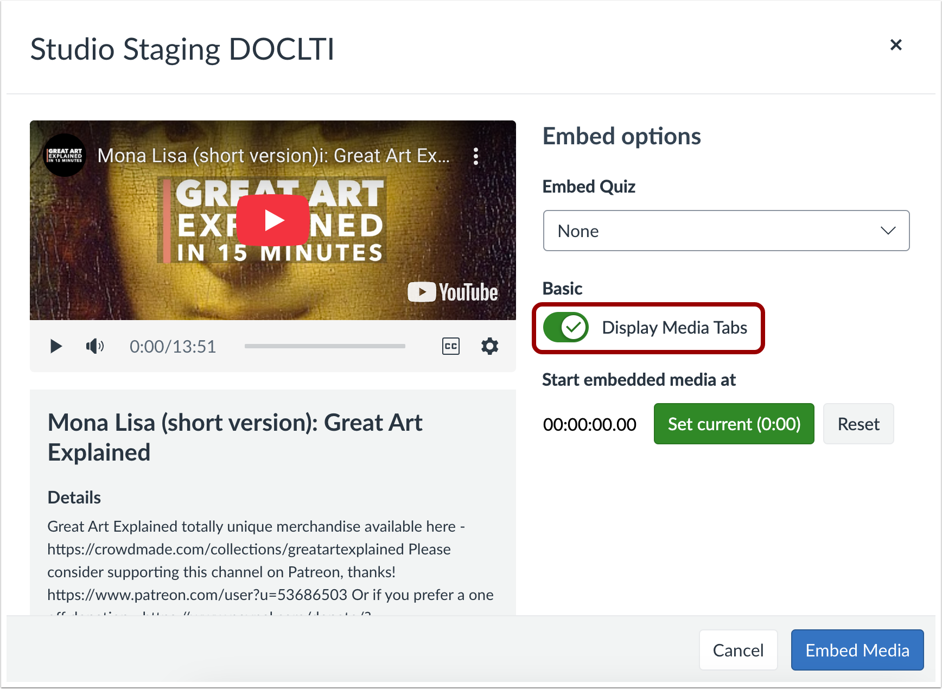Select the Details section heading

click(74, 497)
